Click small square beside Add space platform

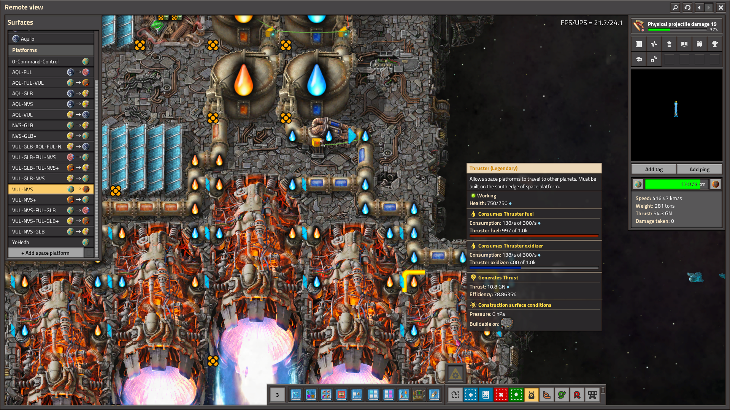[x=89, y=253]
